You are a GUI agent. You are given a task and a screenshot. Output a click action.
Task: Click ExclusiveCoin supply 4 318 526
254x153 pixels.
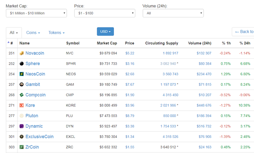[170, 137]
